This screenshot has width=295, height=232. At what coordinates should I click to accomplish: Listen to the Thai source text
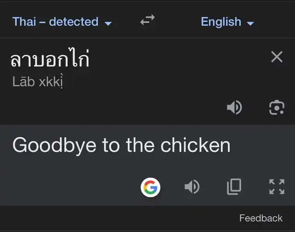(x=235, y=107)
